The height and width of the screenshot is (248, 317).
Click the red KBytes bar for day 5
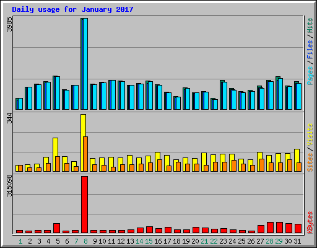pos(56,228)
